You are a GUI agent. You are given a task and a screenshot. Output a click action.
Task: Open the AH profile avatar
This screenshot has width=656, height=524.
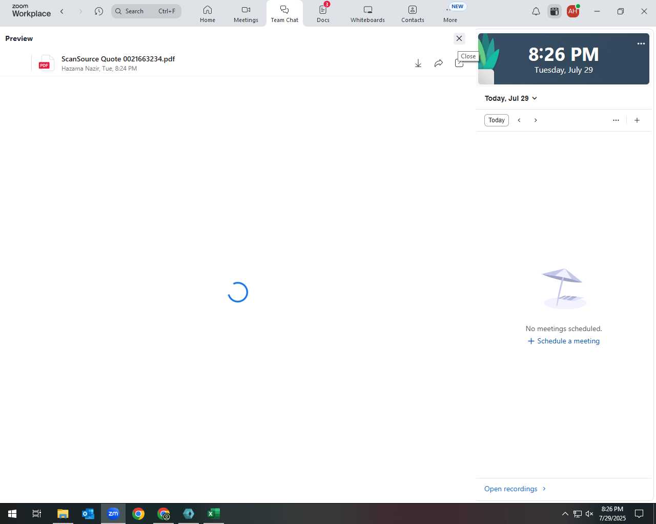coord(573,11)
